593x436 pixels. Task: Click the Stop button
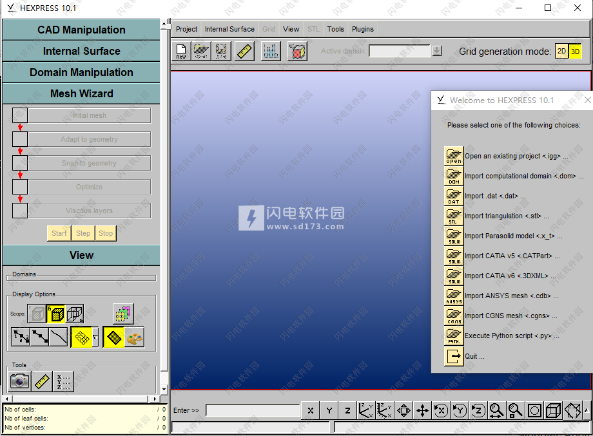pyautogui.click(x=106, y=233)
